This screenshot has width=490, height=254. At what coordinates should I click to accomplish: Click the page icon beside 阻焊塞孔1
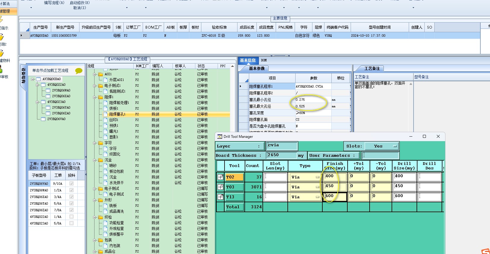pyautogui.click(x=105, y=114)
